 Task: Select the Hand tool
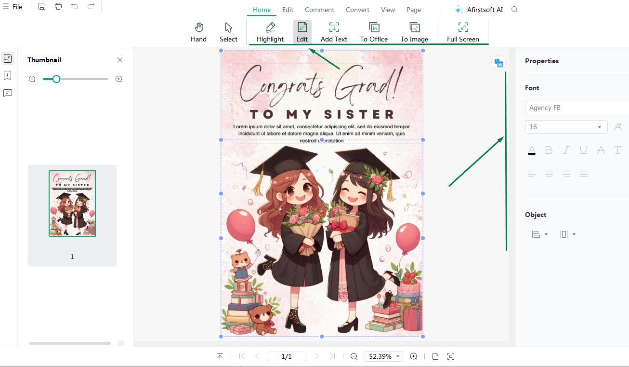pyautogui.click(x=198, y=32)
